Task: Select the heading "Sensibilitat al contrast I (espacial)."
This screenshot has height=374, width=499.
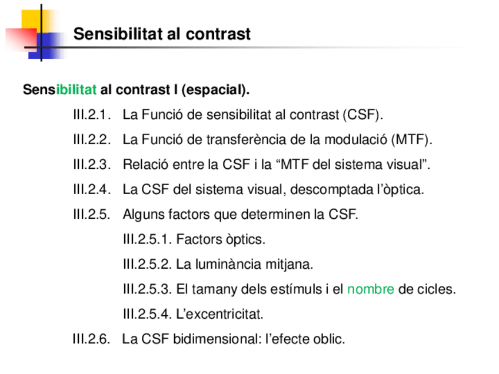Action: (136, 90)
